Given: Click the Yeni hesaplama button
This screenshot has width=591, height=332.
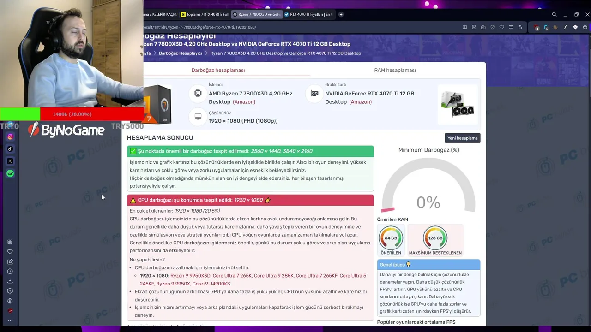Looking at the screenshot, I should [463, 138].
